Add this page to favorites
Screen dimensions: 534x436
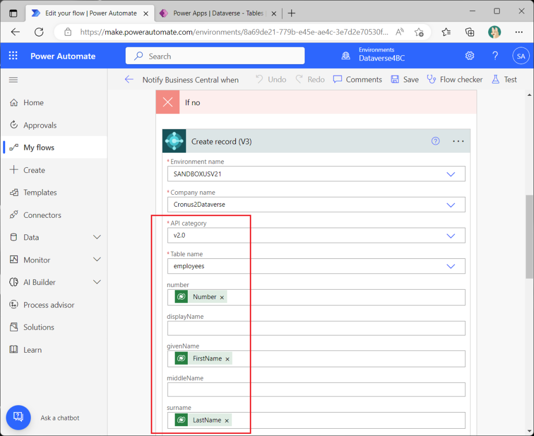pyautogui.click(x=419, y=32)
